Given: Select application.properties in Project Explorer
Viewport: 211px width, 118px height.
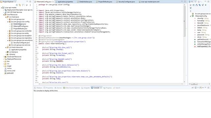Looking at the screenshot, I should coord(19,49).
